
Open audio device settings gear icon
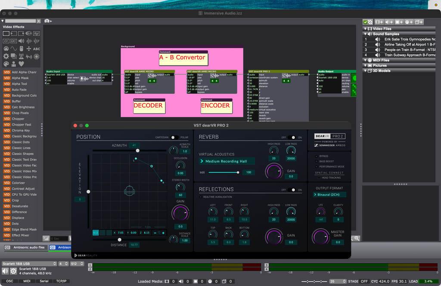[13, 271]
